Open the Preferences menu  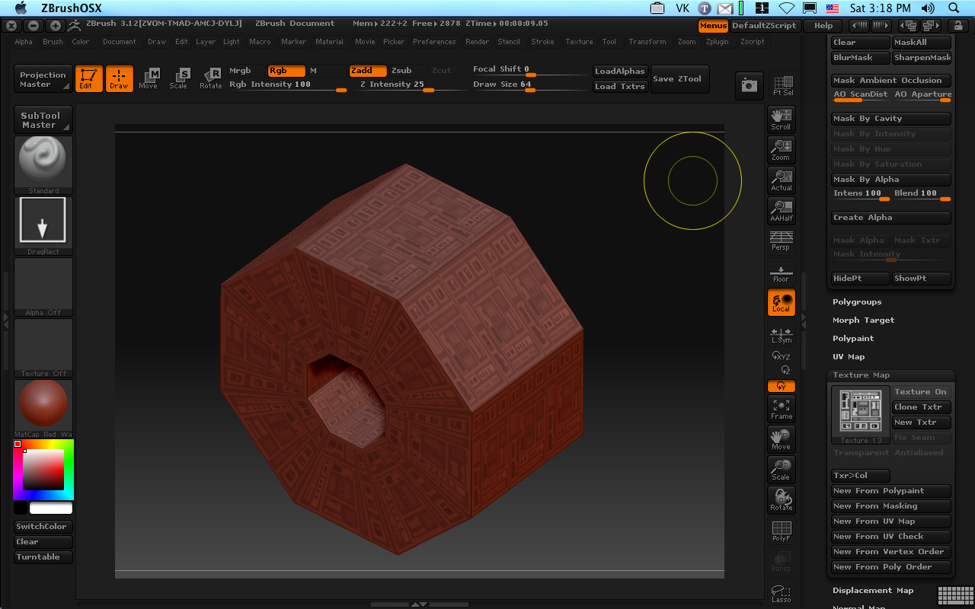point(434,42)
